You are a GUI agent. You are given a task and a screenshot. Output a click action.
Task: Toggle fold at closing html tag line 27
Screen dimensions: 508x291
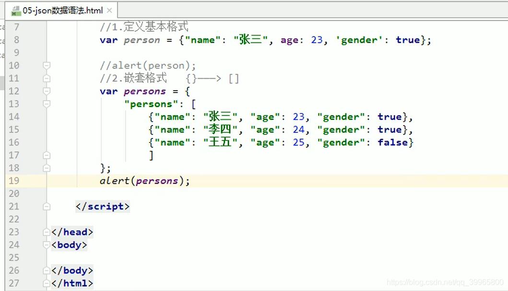pos(47,283)
